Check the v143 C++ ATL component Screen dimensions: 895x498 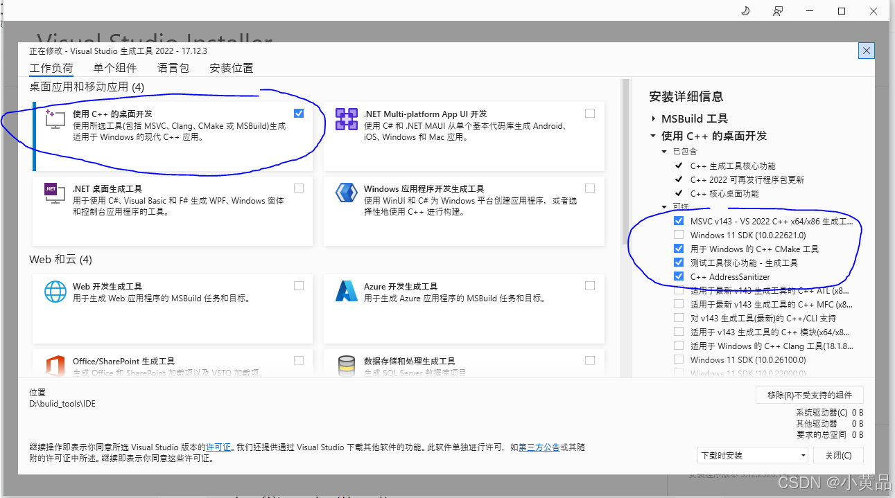click(x=679, y=290)
